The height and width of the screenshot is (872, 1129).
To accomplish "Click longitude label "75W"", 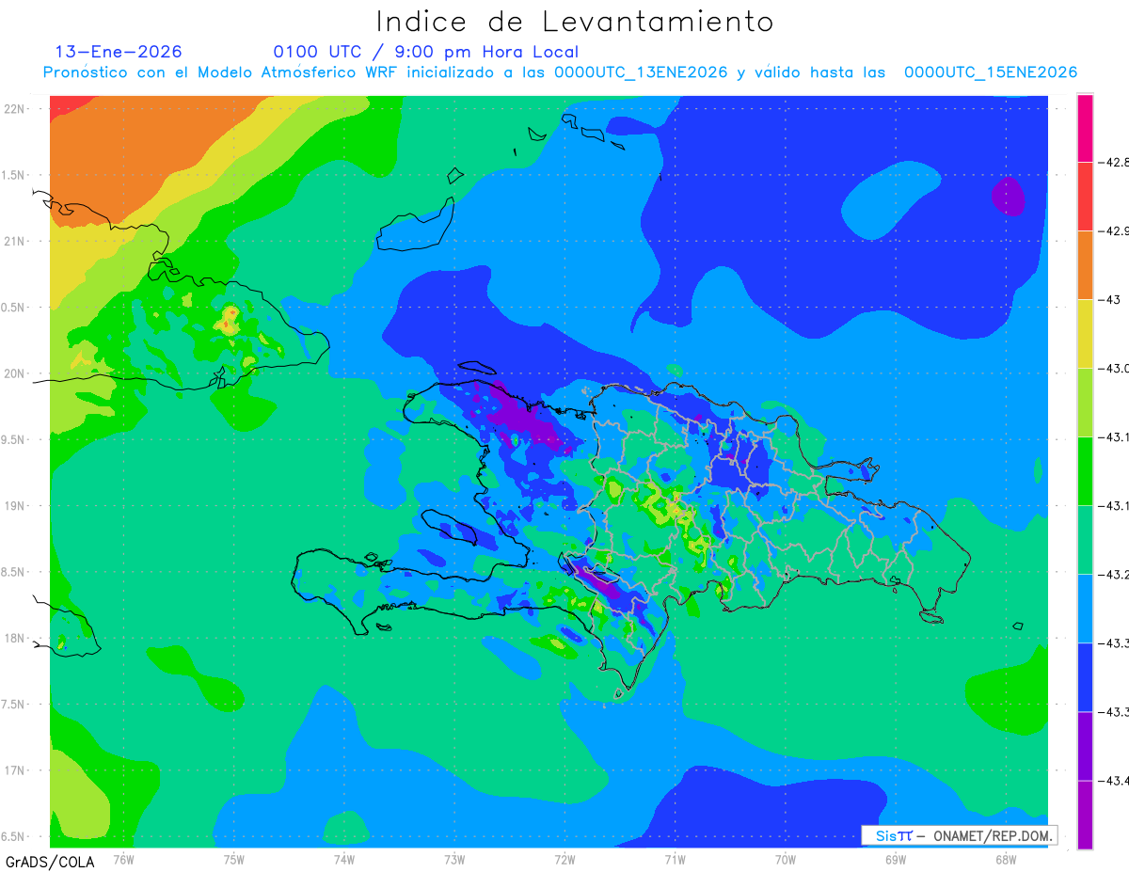I will (x=234, y=859).
